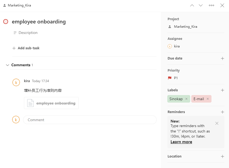The width and height of the screenshot is (229, 168).
Task: Open the three-dot task options menu
Action: (211, 5)
